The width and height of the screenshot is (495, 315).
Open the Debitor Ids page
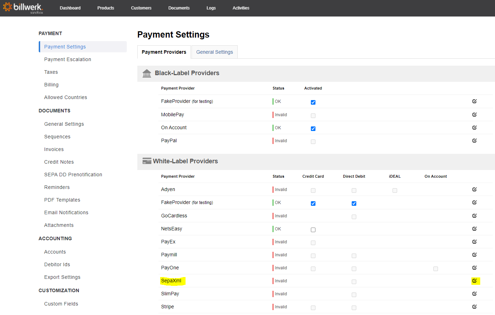57,264
